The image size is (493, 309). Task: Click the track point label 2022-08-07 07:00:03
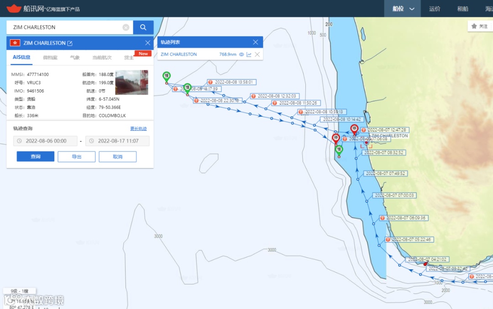pos(394,195)
